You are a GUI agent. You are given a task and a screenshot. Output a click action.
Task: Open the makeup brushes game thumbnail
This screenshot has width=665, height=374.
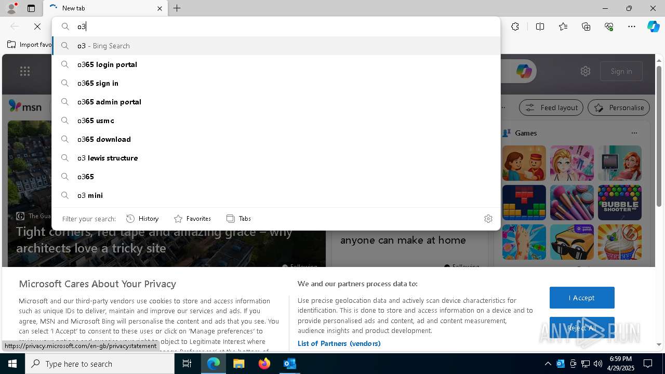[572, 203]
